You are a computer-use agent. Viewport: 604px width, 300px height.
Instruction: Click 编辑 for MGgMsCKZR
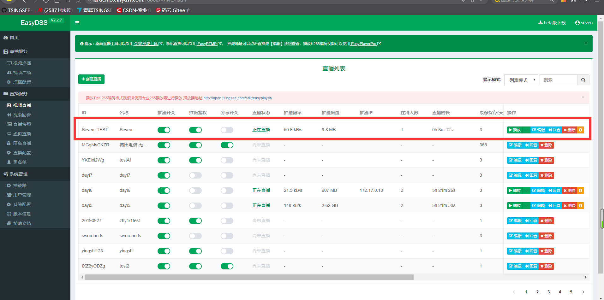515,145
